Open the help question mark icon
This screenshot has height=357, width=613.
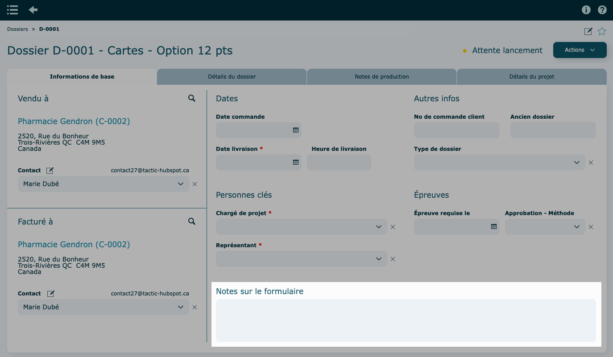pos(602,10)
